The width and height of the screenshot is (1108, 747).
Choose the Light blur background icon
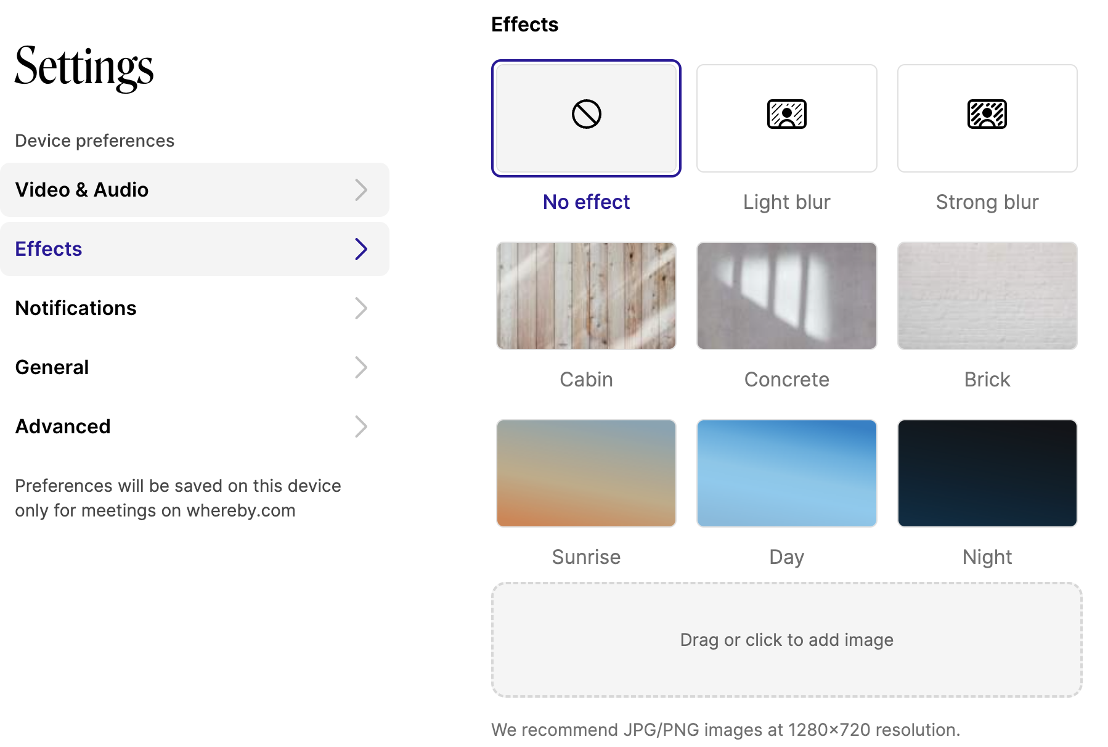(x=786, y=115)
